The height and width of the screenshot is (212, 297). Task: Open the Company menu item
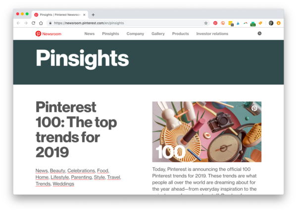click(135, 34)
